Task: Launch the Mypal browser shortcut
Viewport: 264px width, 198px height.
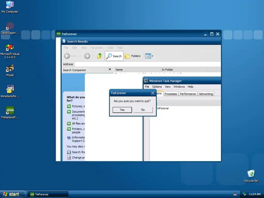Action: pyautogui.click(x=10, y=71)
